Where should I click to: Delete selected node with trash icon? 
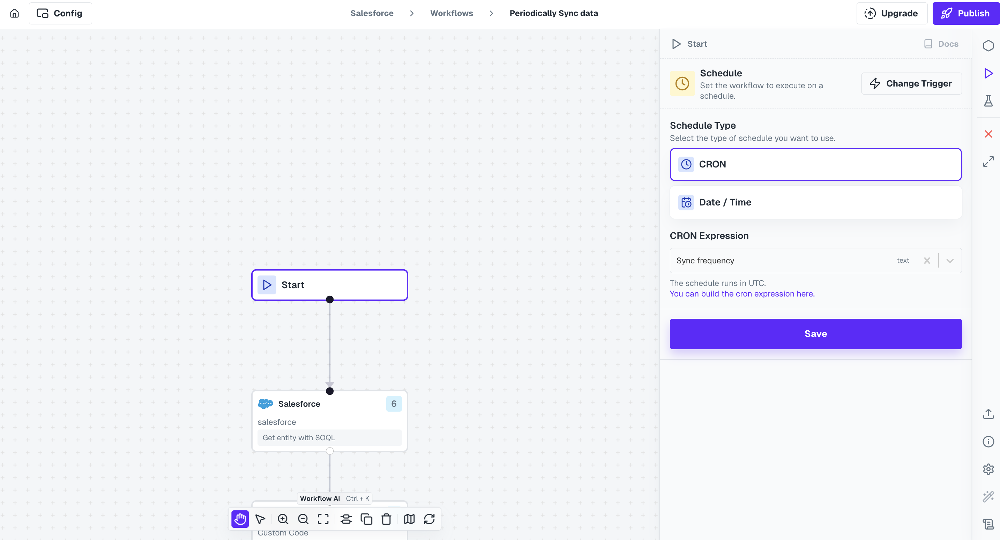click(386, 519)
